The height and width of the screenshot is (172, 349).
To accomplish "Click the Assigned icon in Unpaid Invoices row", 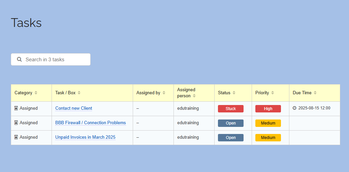I will pos(16,137).
